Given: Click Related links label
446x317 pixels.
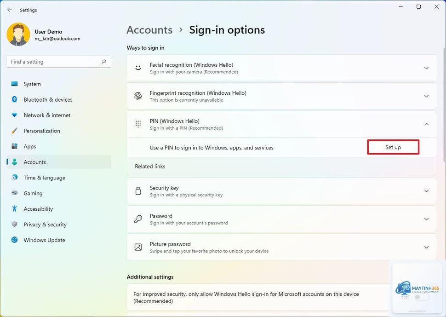Looking at the screenshot, I should 150,167.
